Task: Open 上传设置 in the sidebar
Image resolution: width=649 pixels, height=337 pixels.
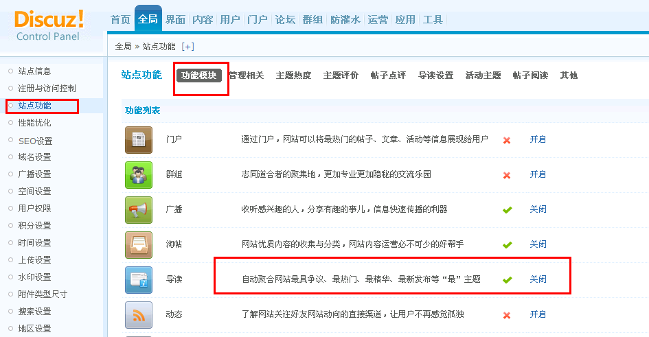Action: click(x=34, y=260)
